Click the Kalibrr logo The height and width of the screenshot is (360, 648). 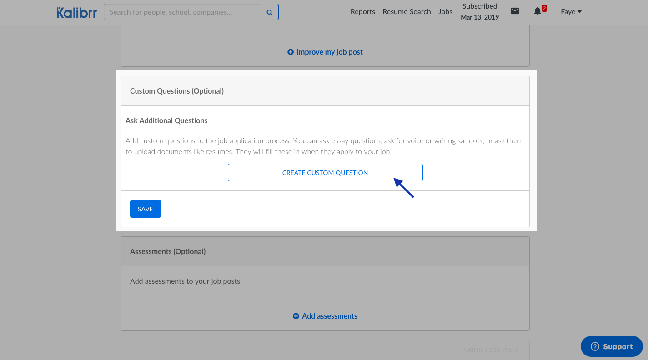tap(76, 12)
